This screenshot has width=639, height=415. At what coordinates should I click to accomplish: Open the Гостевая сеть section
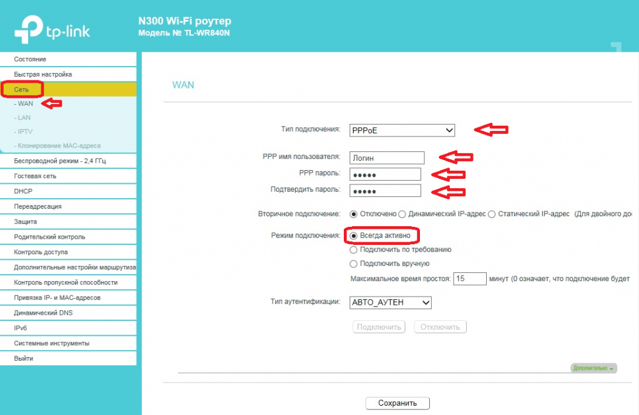(68, 176)
